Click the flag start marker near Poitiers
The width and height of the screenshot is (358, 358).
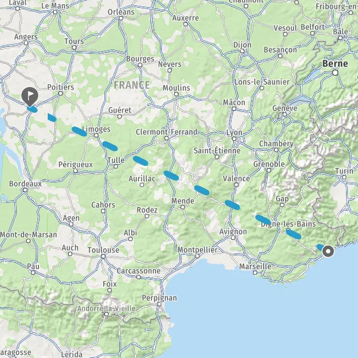30,96
